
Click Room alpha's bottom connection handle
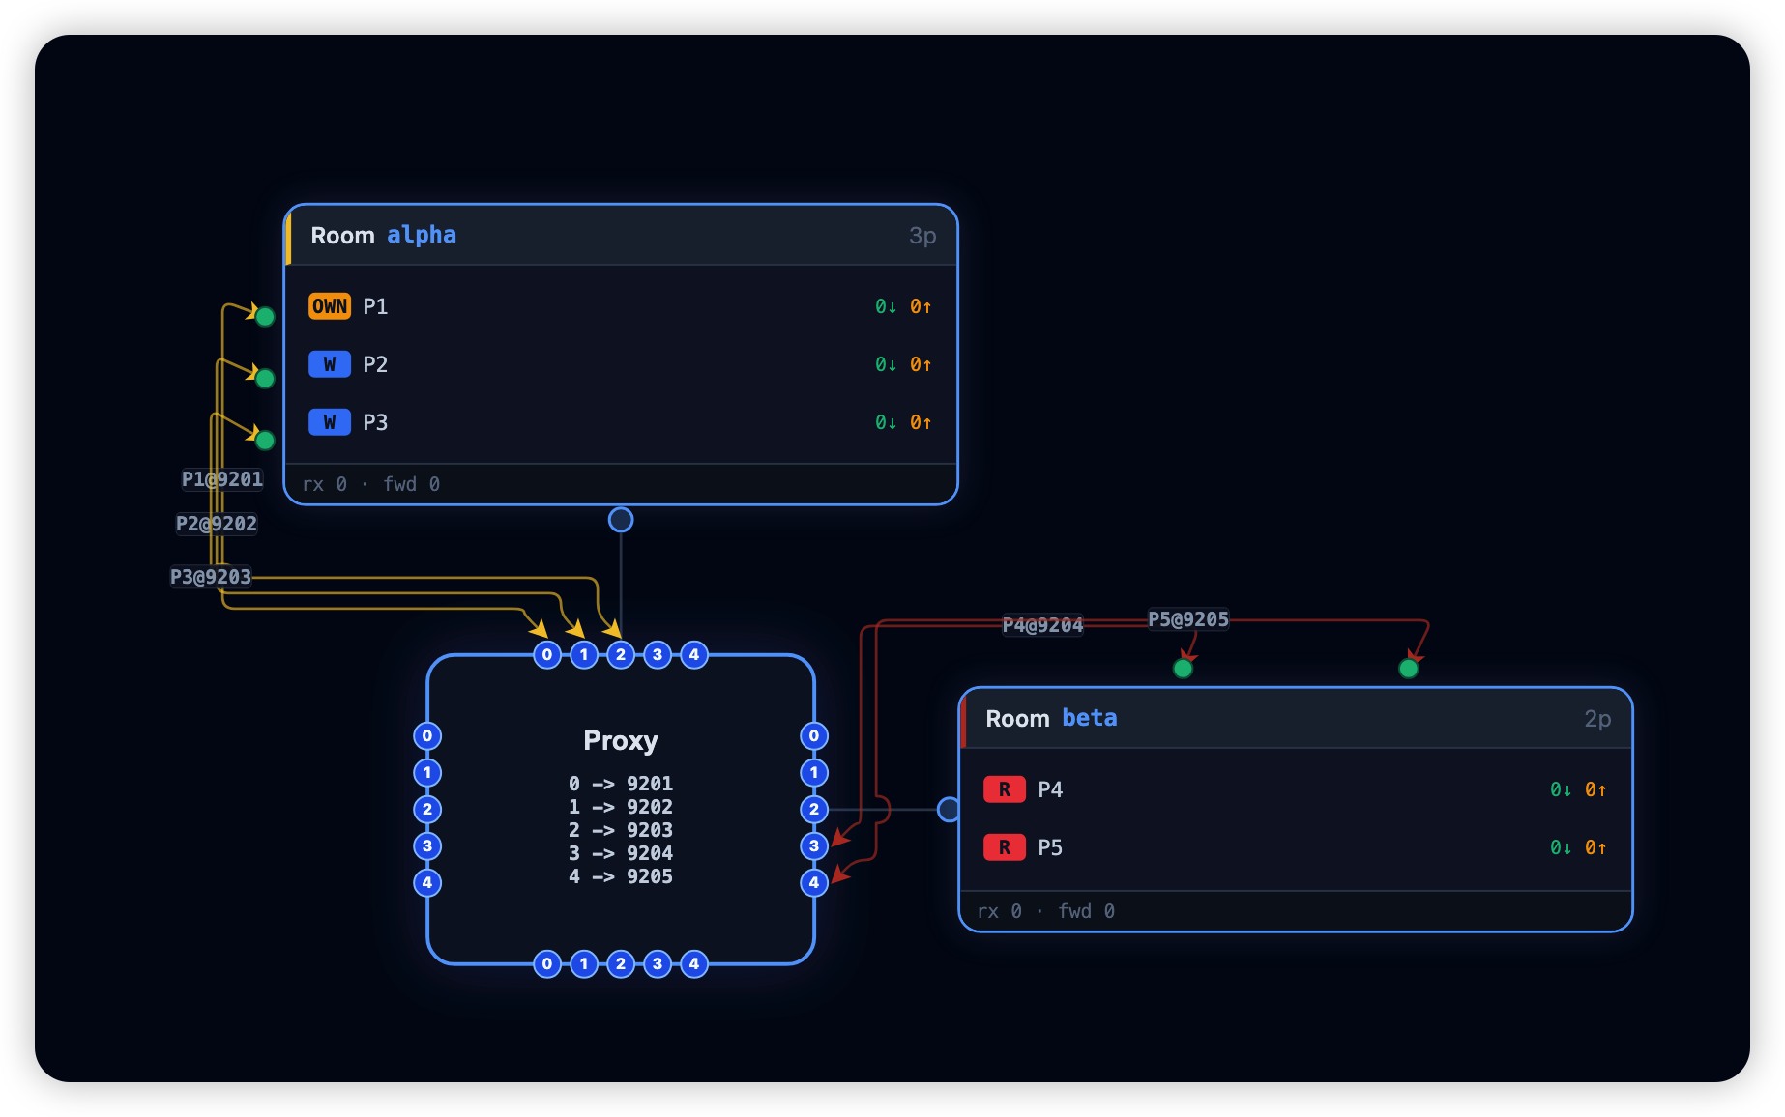pyautogui.click(x=621, y=520)
